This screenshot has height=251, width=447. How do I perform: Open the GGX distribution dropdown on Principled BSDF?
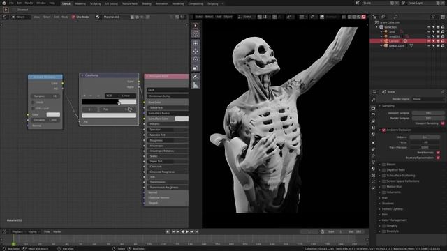(x=168, y=90)
